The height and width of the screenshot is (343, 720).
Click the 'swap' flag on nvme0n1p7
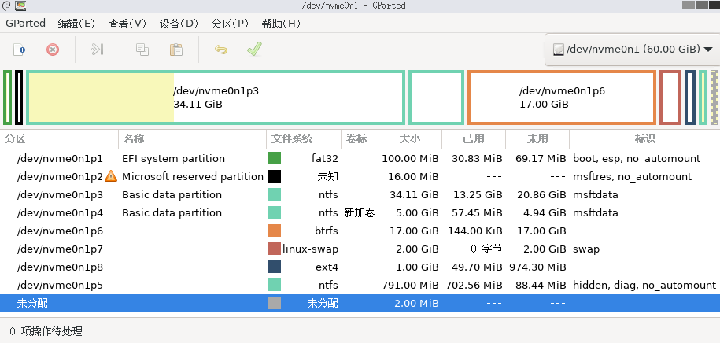point(586,249)
